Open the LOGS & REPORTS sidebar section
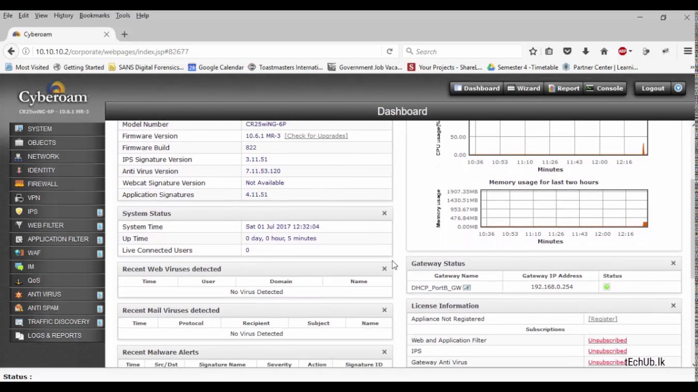Screen dimensions: 698x392 (57, 335)
